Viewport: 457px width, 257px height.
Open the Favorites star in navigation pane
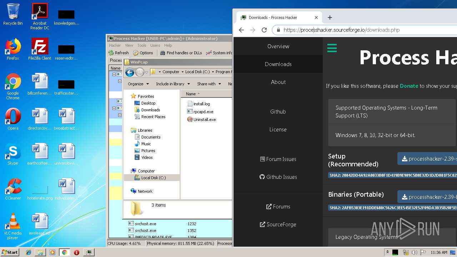[134, 96]
